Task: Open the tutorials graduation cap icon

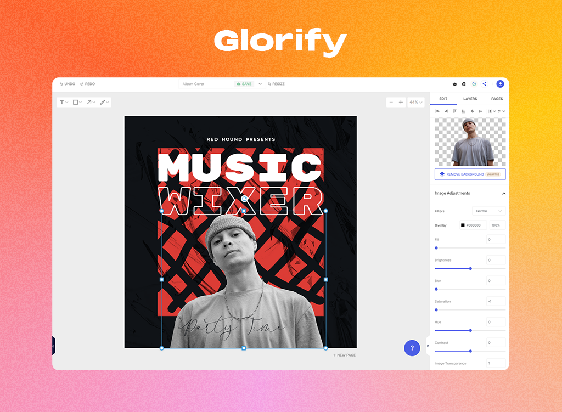Action: click(x=454, y=84)
